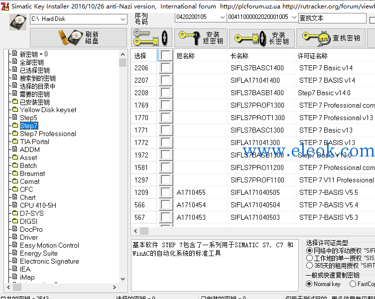
Task: Select Driver tree item
Action: coord(29,237)
